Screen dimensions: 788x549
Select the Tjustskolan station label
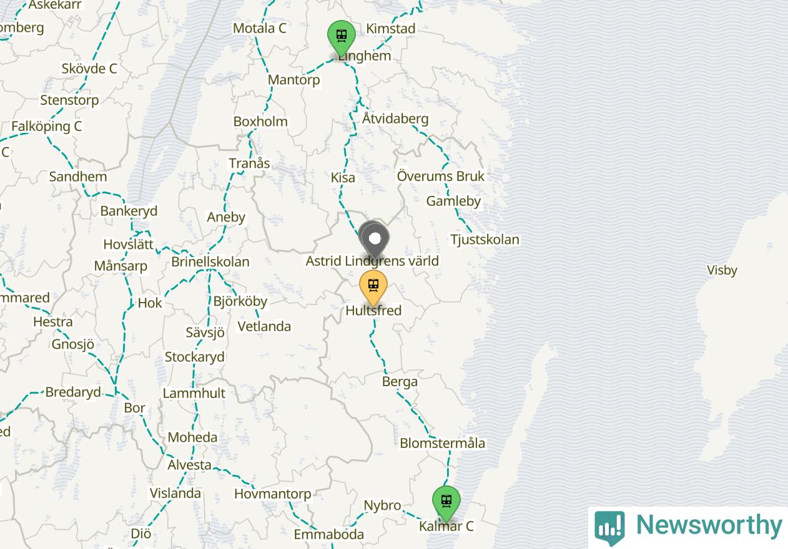(x=485, y=240)
